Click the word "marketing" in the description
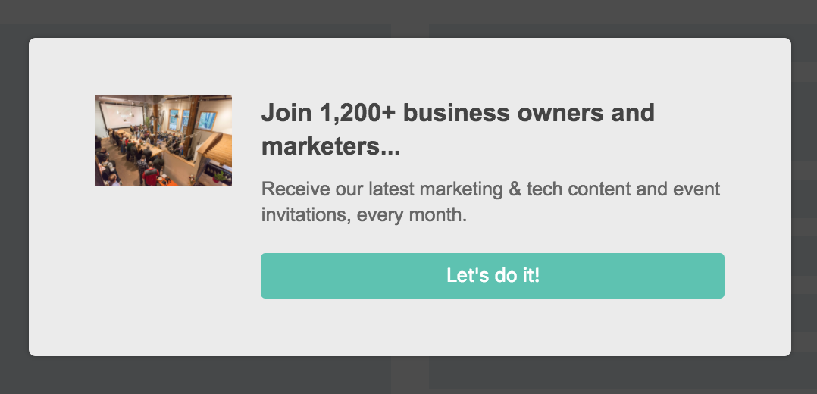 click(461, 189)
